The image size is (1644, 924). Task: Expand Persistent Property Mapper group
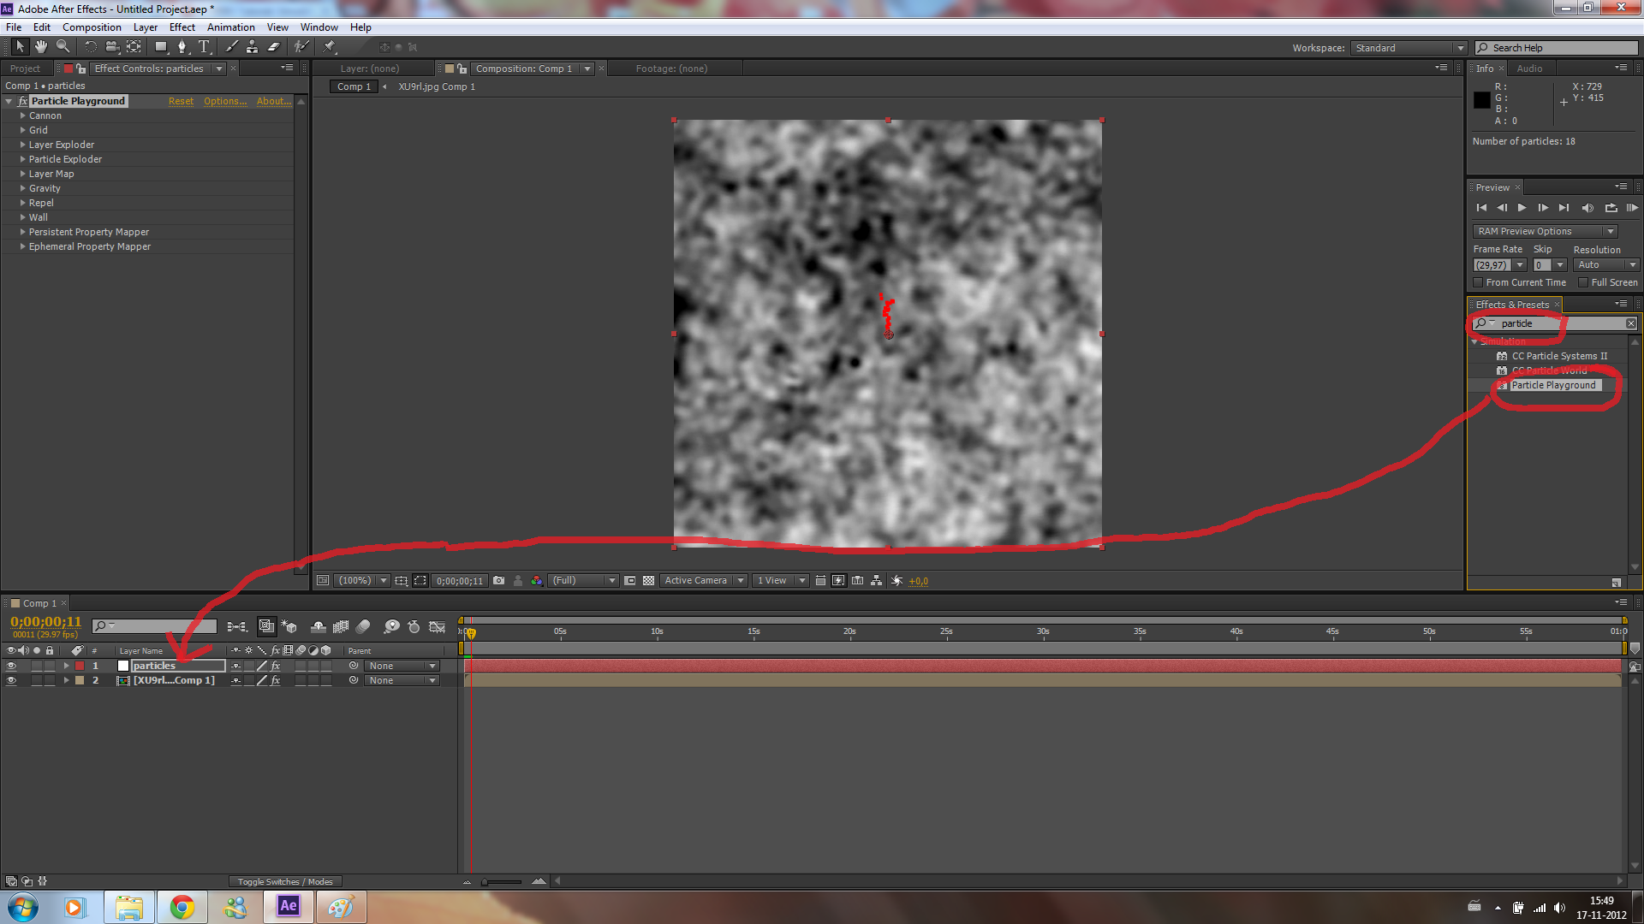click(x=23, y=232)
